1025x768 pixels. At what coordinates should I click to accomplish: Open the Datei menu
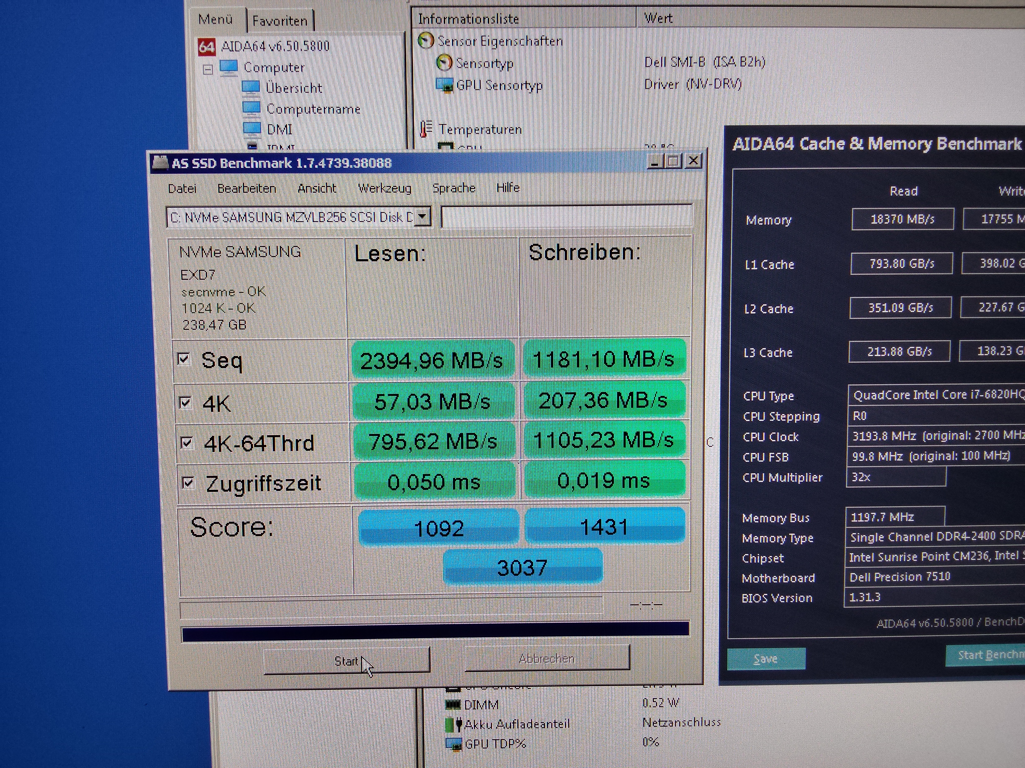[182, 189]
